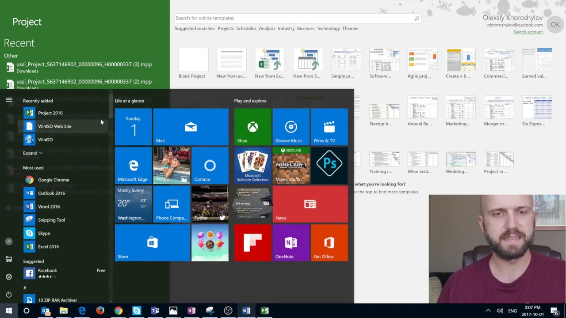Open the Twitter tile
The width and height of the screenshot is (566, 318).
[210, 204]
